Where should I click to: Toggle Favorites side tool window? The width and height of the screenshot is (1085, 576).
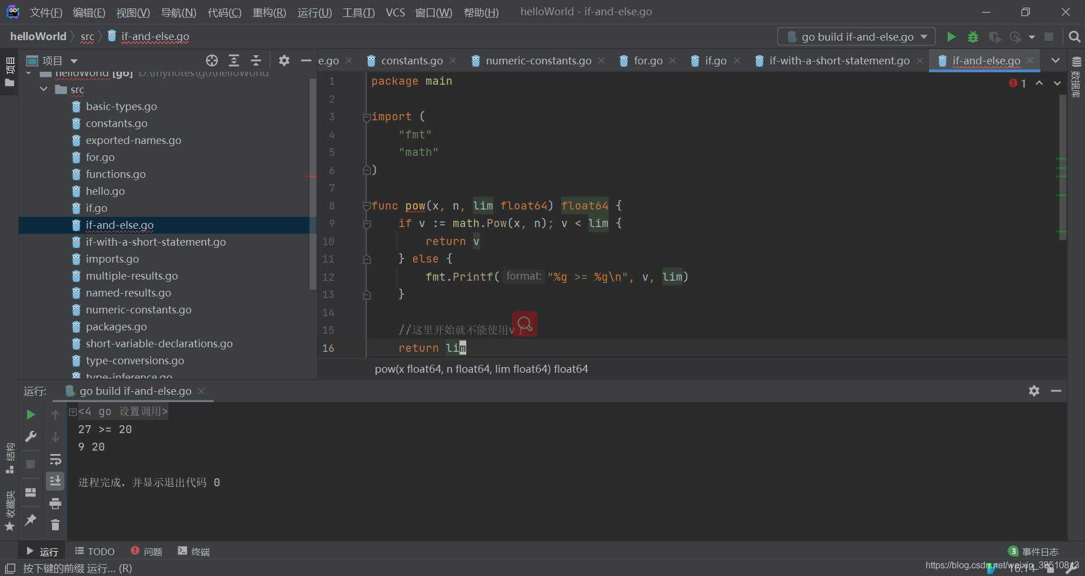[10, 511]
